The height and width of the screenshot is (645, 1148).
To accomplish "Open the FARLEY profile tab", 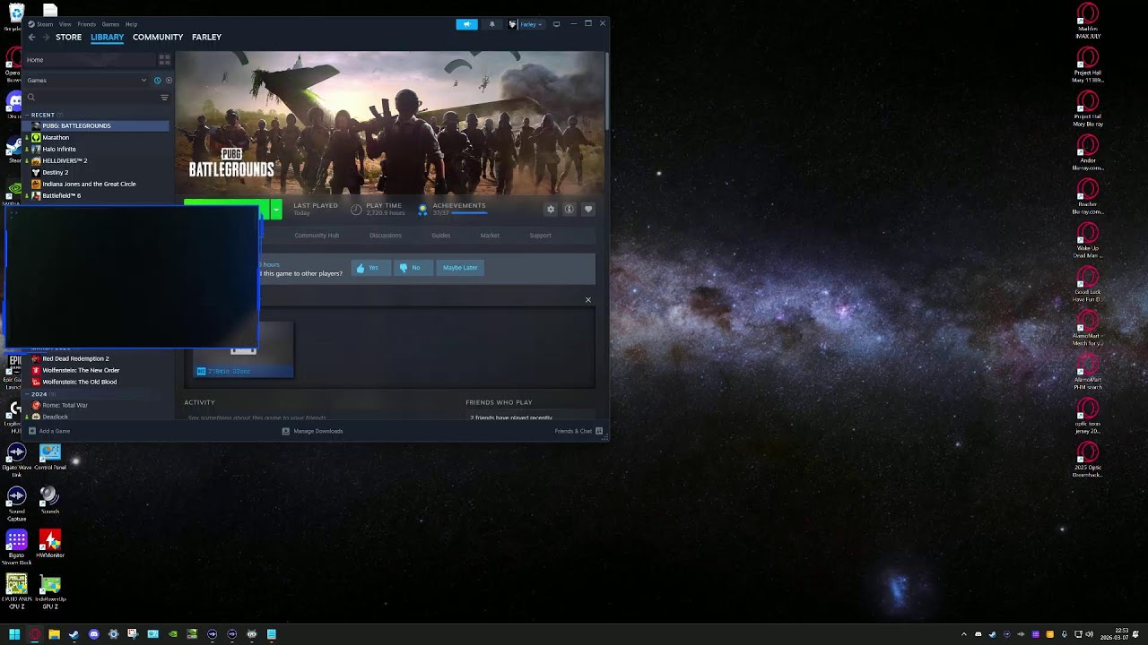I will [206, 38].
